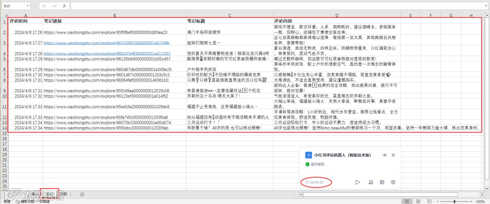The height and width of the screenshot is (204, 490).
Task: Select column G header
Action: click(x=451, y=15)
